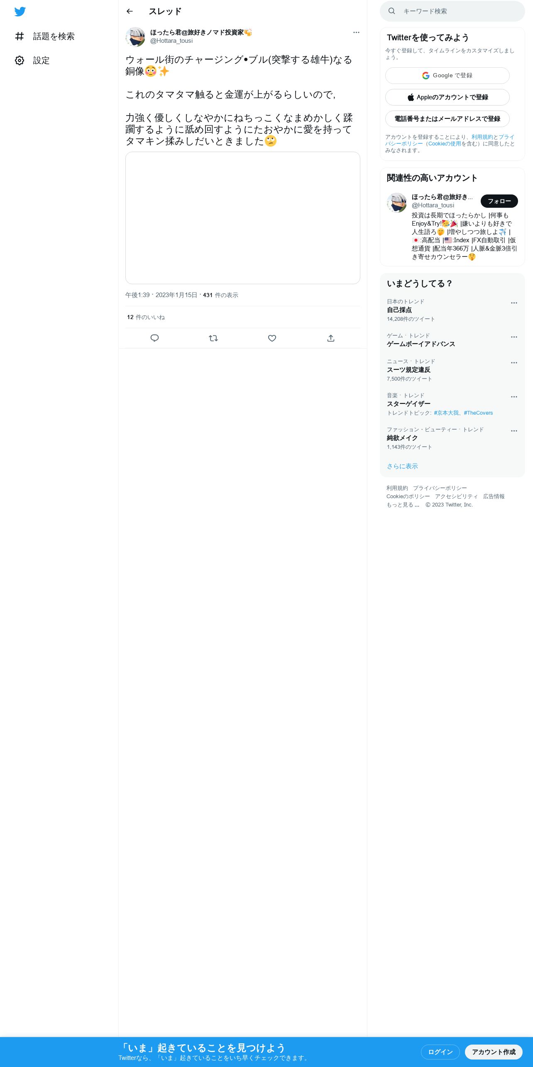Open footer 利用規約 link

(x=397, y=488)
